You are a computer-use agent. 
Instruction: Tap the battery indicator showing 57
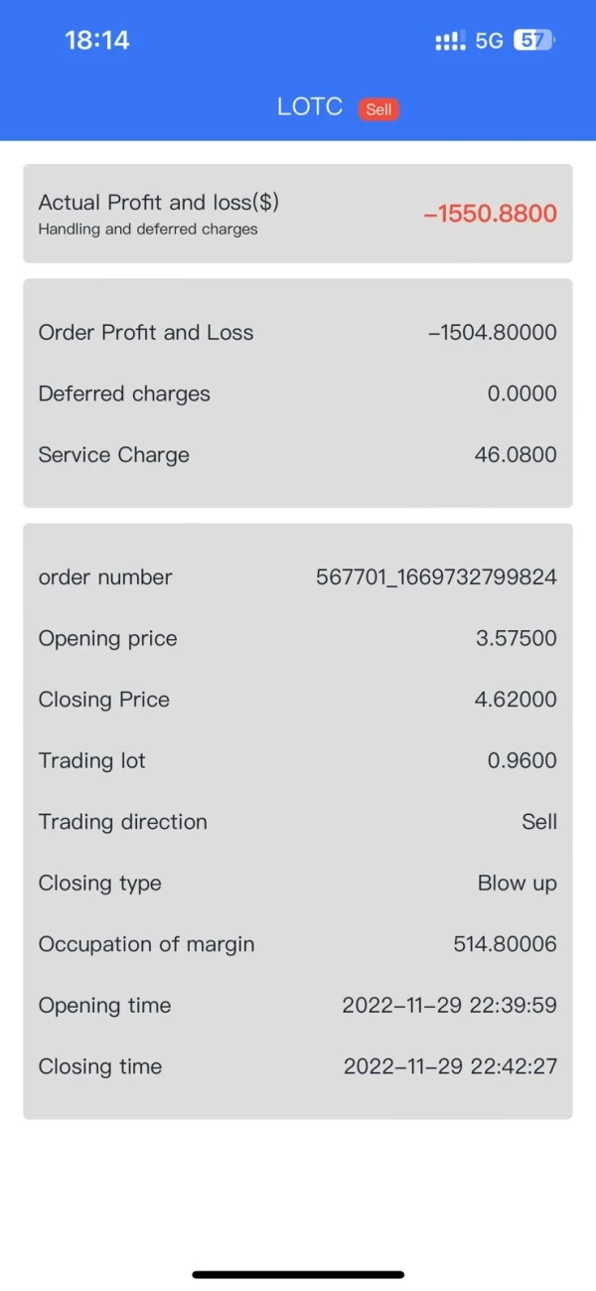(533, 41)
